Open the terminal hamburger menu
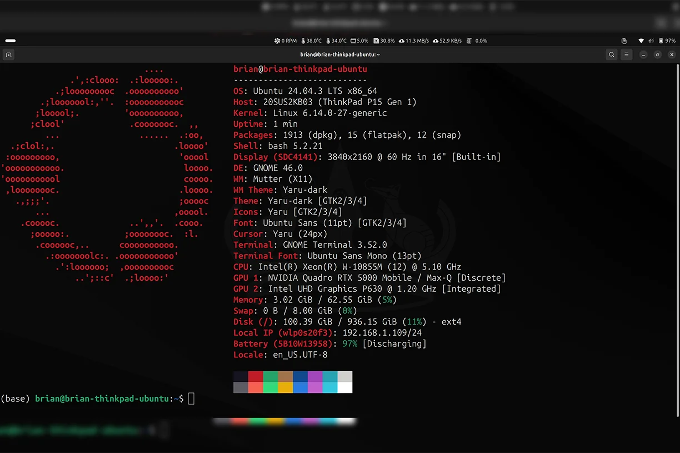This screenshot has width=680, height=453. (x=627, y=54)
